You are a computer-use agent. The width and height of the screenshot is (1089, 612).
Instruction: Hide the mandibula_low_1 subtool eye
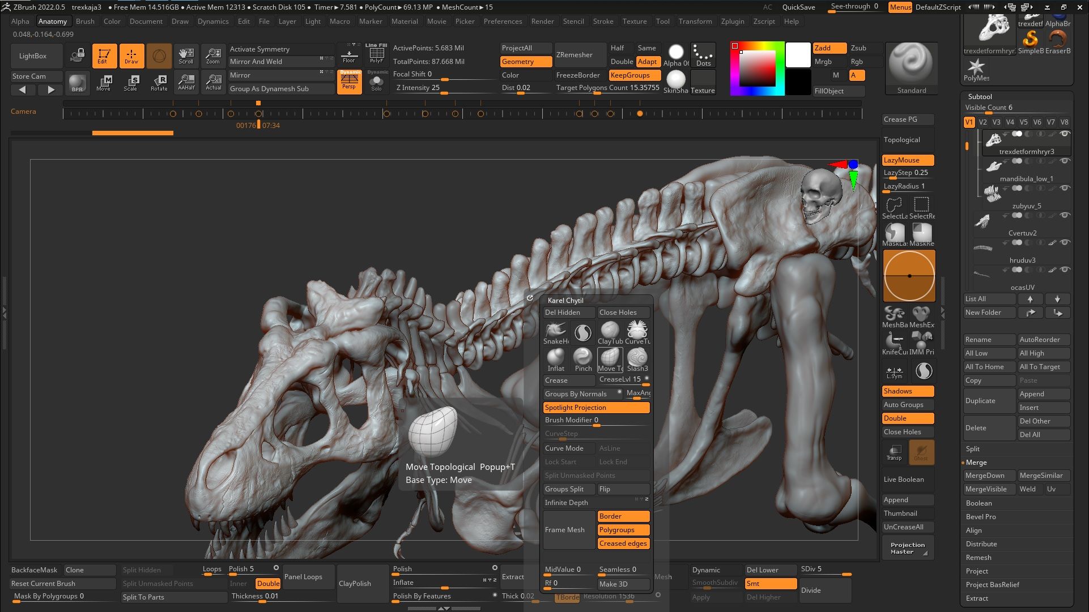(1065, 161)
